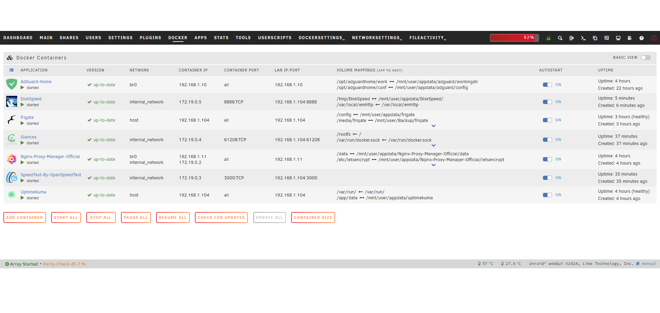The width and height of the screenshot is (660, 313).
Task: Click the Pause All button
Action: click(x=136, y=217)
